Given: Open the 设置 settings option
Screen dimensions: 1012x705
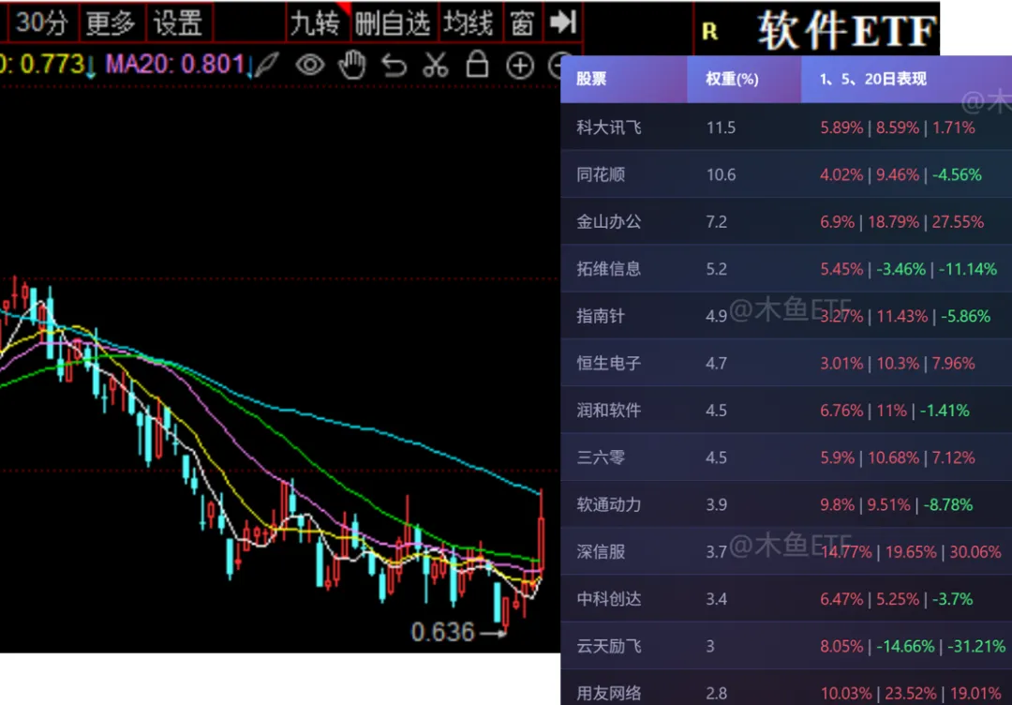Looking at the screenshot, I should [x=179, y=22].
